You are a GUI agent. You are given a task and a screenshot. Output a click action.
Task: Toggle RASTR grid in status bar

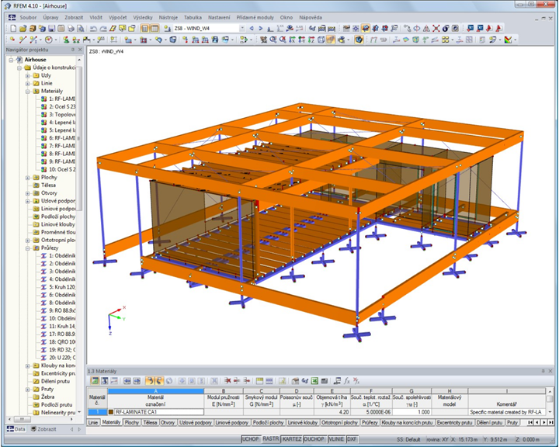click(271, 439)
